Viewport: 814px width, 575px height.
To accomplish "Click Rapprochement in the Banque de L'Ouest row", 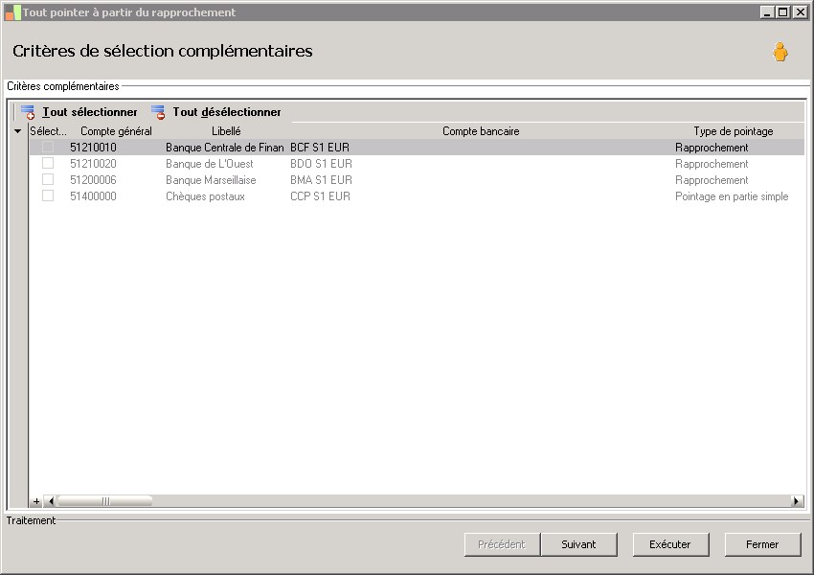I will (712, 164).
